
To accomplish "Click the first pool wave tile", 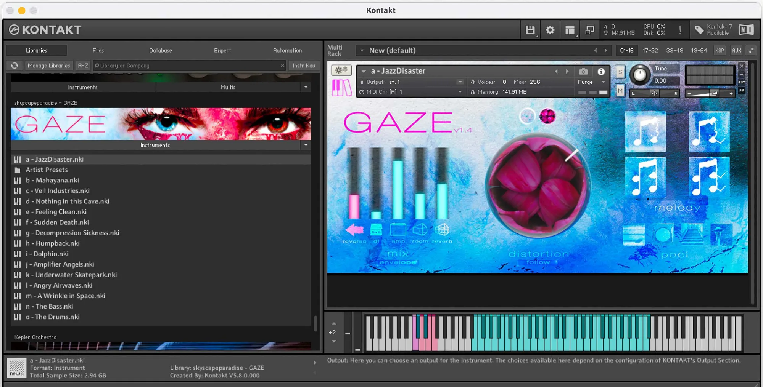I will coord(633,234).
